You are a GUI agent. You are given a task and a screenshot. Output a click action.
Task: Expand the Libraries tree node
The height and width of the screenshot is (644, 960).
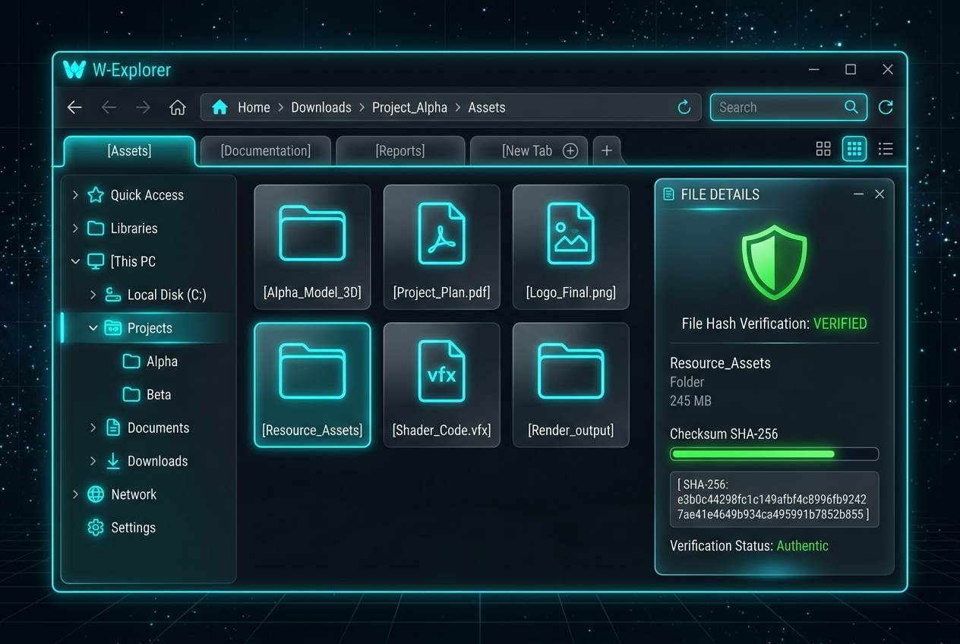coord(75,228)
